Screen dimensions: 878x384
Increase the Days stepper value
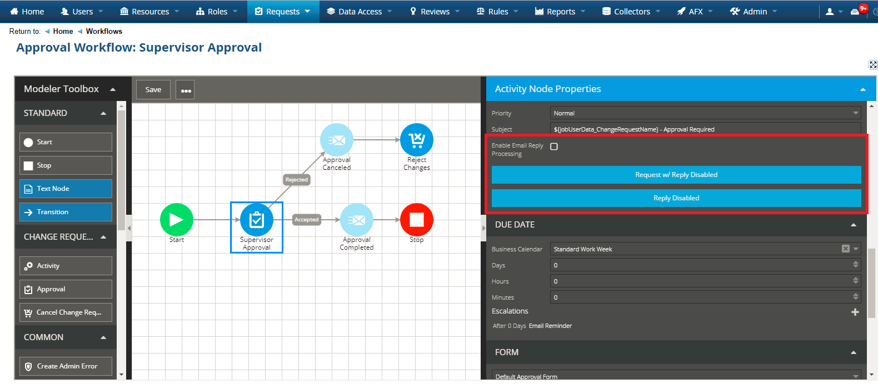coord(856,263)
